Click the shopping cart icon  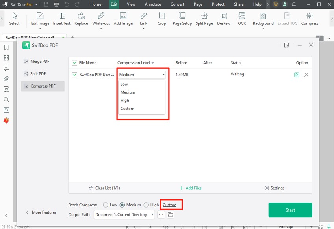coord(276,4)
